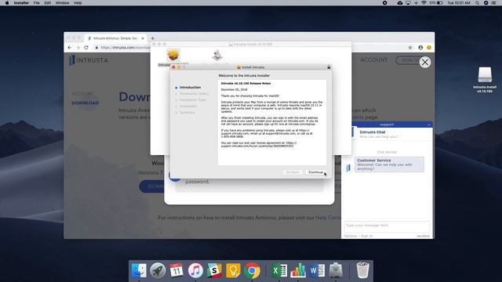This screenshot has height=282, width=502.
Task: Select the Summary step in installer sidebar
Action: coord(187,113)
